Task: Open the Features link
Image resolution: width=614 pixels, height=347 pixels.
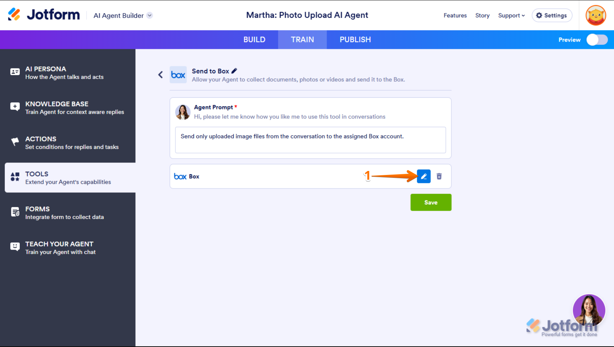Action: click(455, 15)
